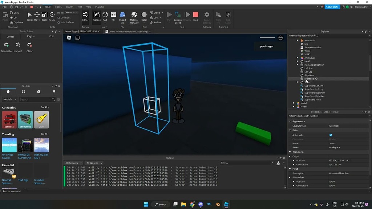Activate the Rotate tool
372x209 pixels.
[52, 17]
